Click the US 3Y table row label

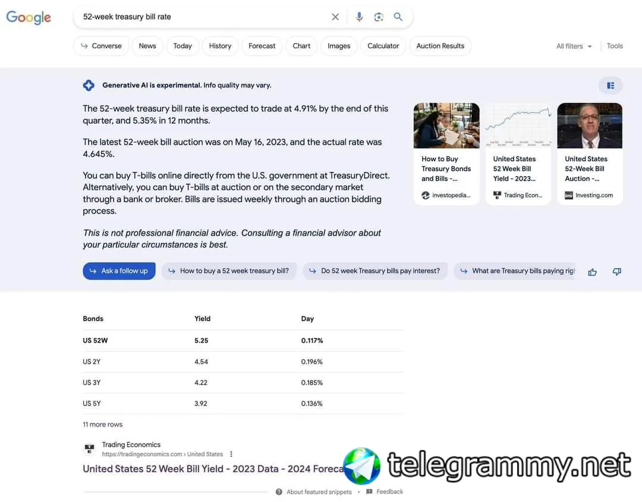tap(92, 383)
